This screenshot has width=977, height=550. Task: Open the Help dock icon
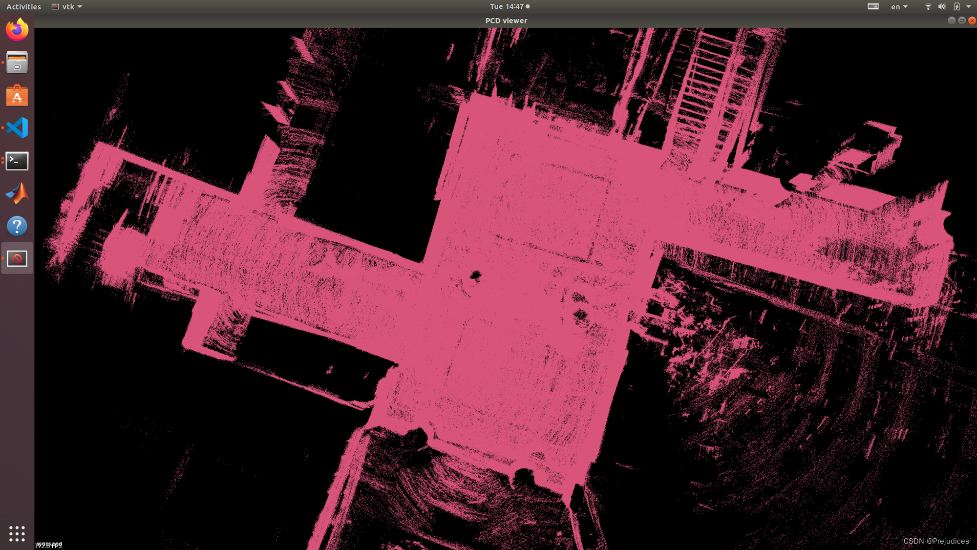click(x=17, y=226)
